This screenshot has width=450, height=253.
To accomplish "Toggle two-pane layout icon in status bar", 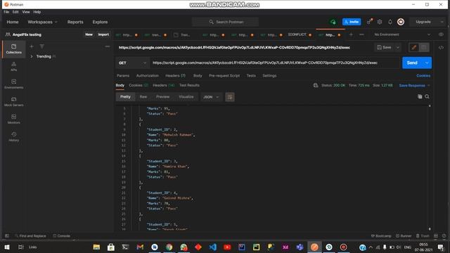I will pos(436,236).
